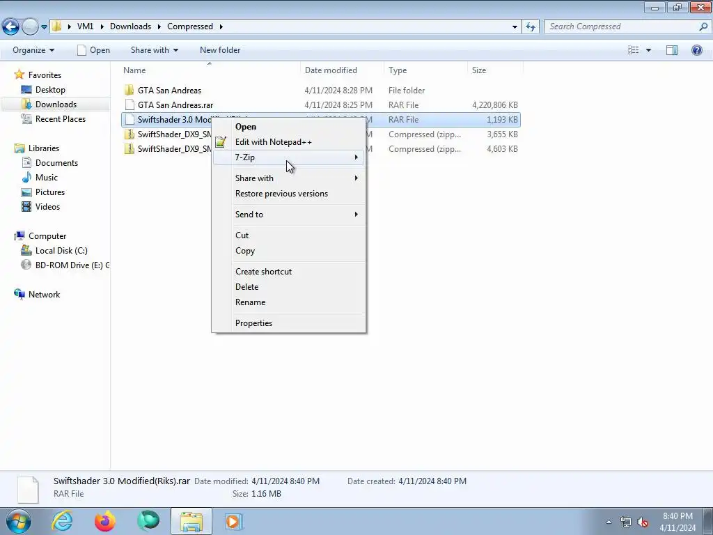Viewport: 713px width, 535px height.
Task: Click the muted volume tray icon
Action: pyautogui.click(x=643, y=522)
